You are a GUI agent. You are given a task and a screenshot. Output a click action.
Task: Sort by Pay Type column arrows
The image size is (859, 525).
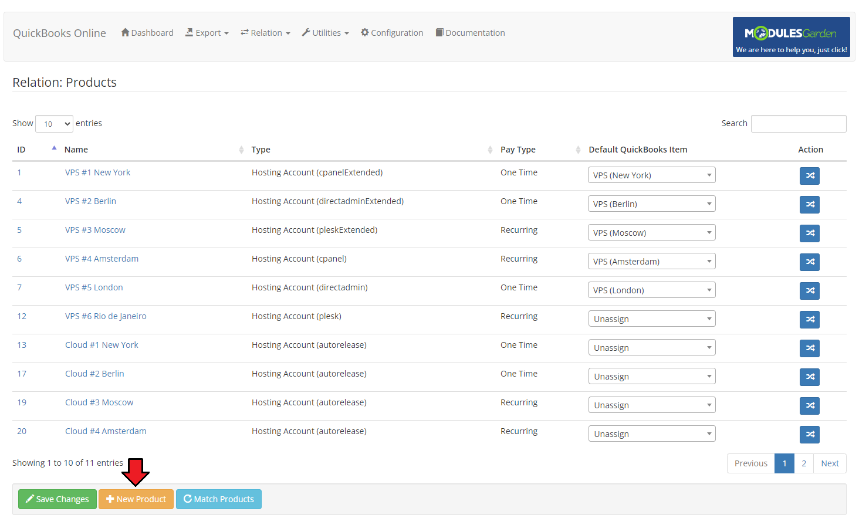(x=578, y=150)
